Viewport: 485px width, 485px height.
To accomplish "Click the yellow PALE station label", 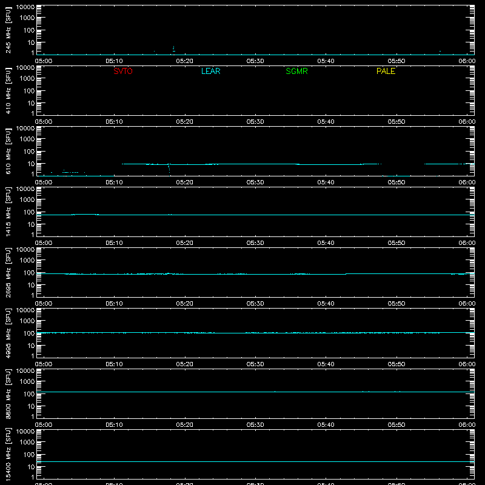I will click(386, 71).
